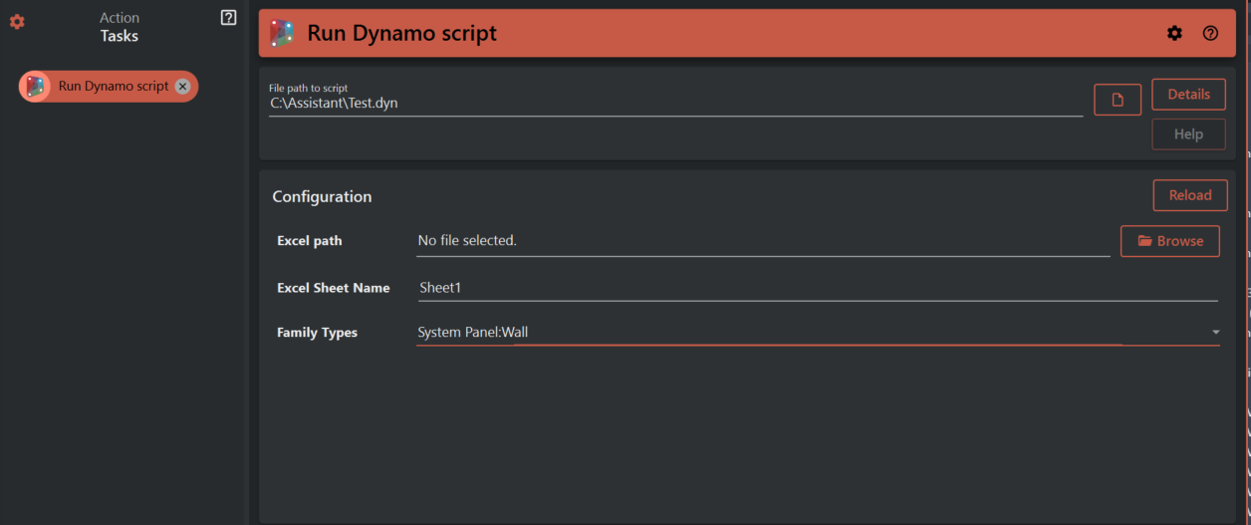Screen dimensions: 1251x525
Task: Click the Dynamo icon in the task chip
Action: [36, 87]
